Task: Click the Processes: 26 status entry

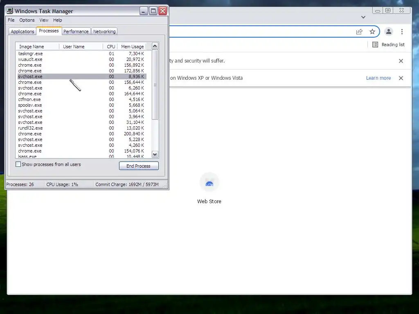Action: [25, 184]
